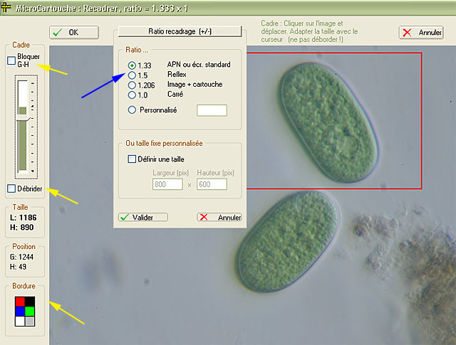Click the top-right Annuler button

[x=421, y=33]
